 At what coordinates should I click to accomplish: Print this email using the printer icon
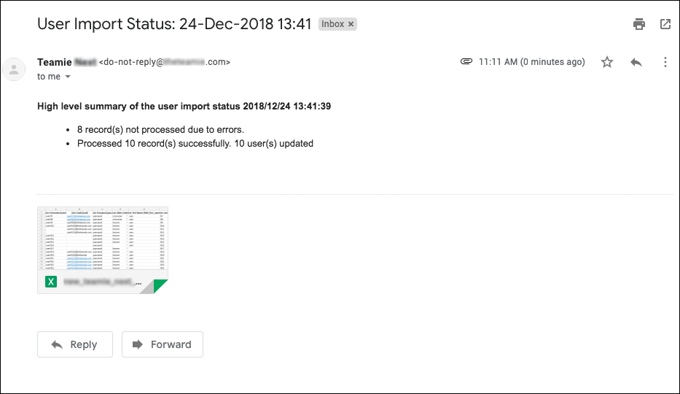[x=638, y=24]
